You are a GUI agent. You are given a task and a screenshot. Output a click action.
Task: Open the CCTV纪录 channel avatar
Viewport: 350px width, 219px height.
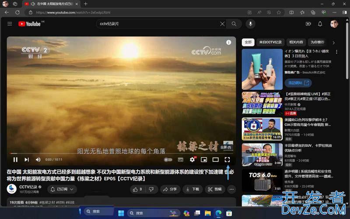tap(12, 189)
